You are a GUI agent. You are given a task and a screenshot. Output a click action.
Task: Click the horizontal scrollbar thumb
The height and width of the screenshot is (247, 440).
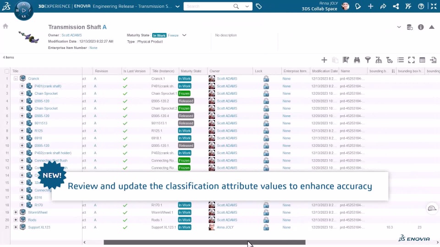click(x=204, y=242)
